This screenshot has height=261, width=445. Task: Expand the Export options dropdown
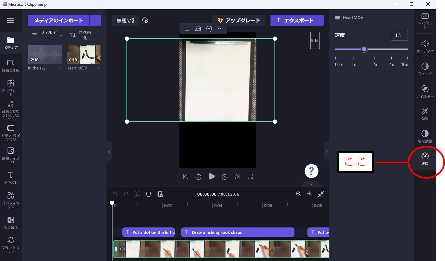point(317,21)
